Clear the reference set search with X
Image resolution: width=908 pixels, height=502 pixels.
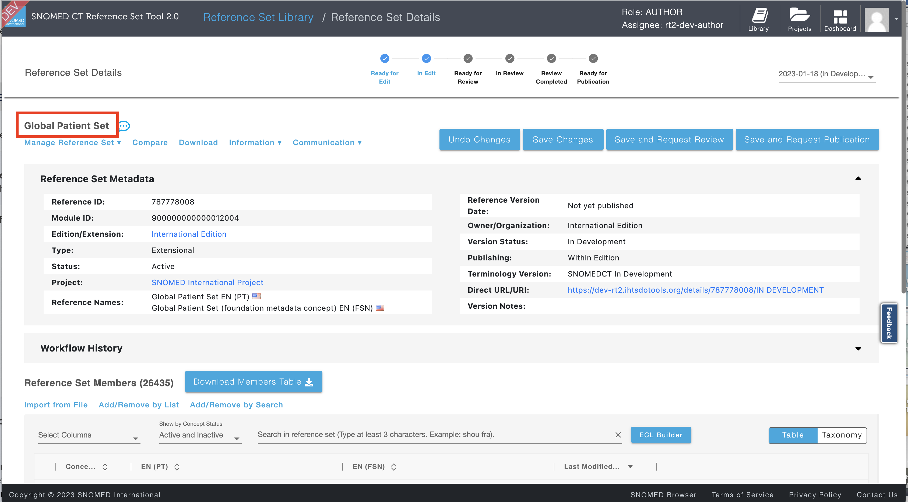(x=618, y=435)
